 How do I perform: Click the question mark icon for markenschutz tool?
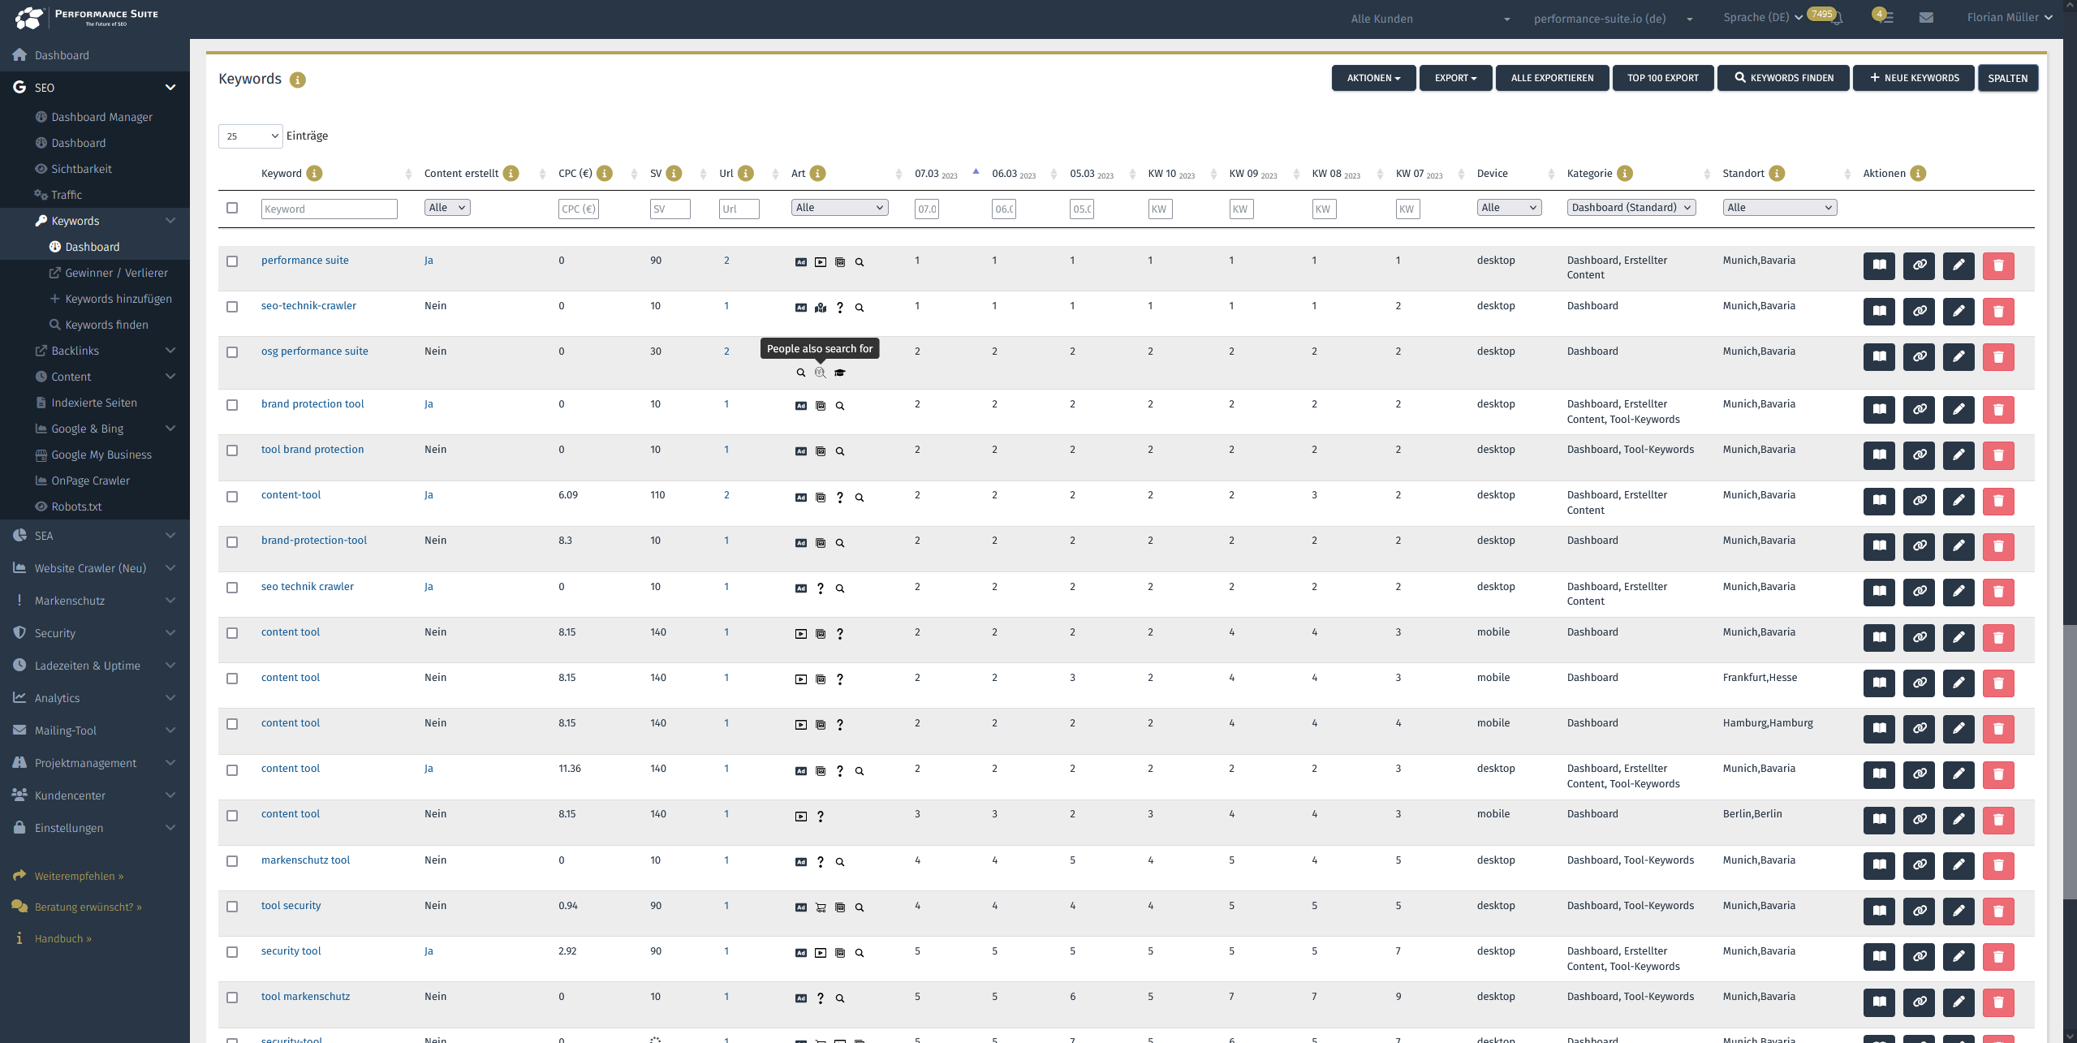820,862
